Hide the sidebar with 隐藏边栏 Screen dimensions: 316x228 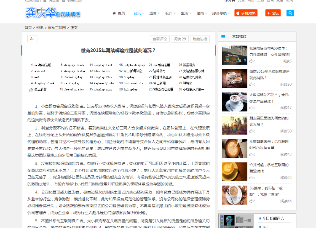point(200,39)
